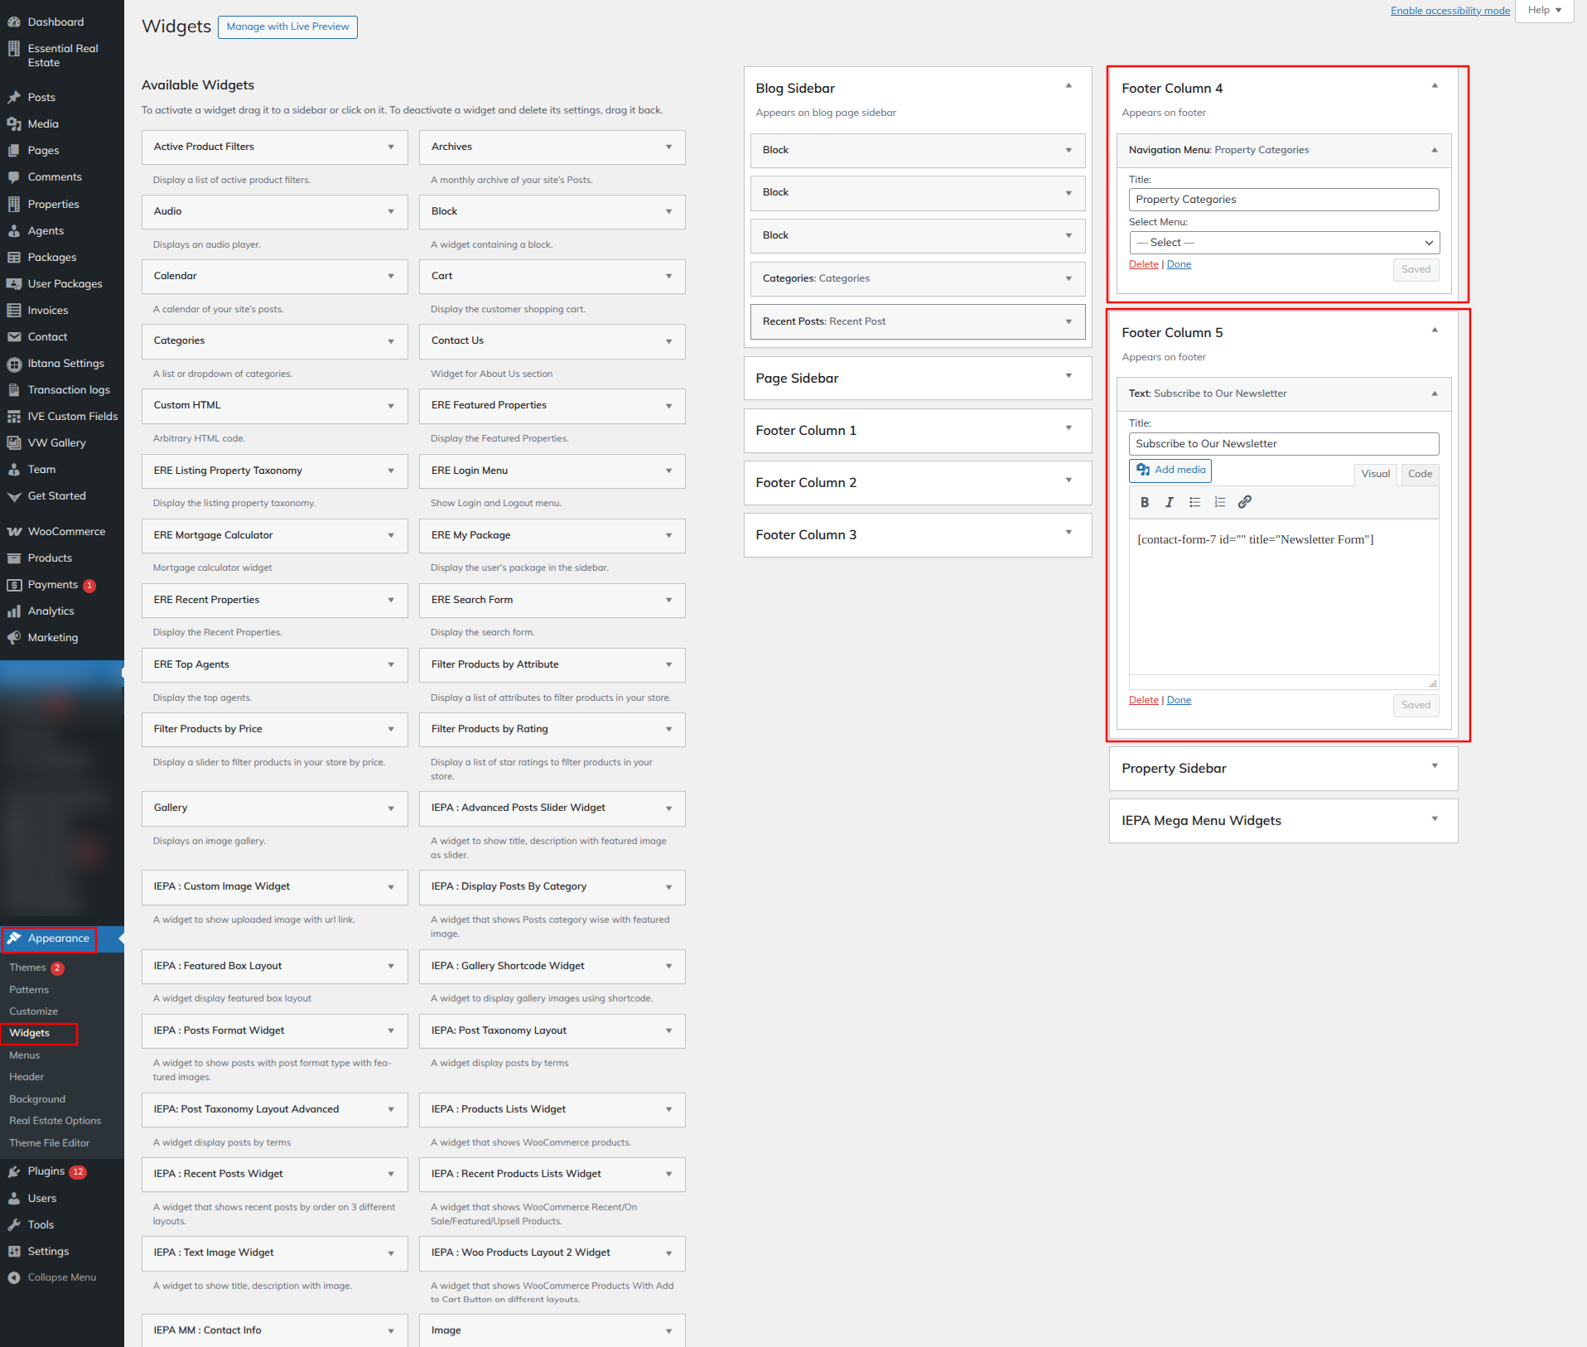
Task: Open the Plugins menu item
Action: coord(46,1171)
